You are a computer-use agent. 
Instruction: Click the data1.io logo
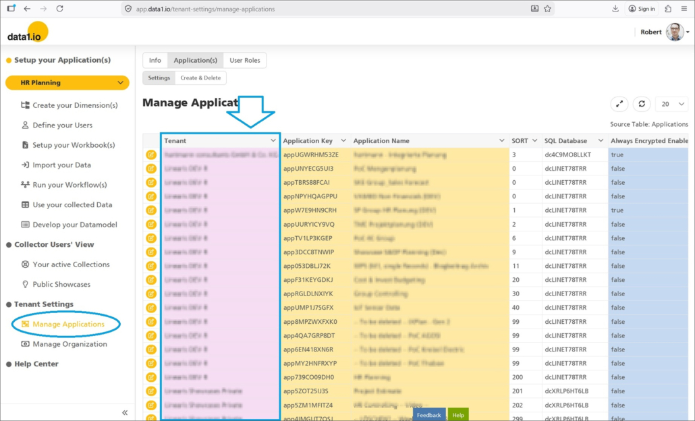pyautogui.click(x=27, y=32)
